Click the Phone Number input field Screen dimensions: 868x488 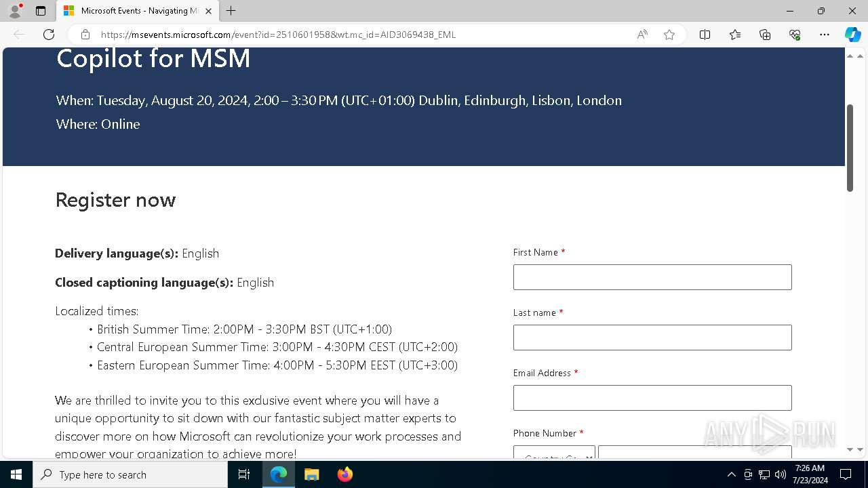click(695, 452)
